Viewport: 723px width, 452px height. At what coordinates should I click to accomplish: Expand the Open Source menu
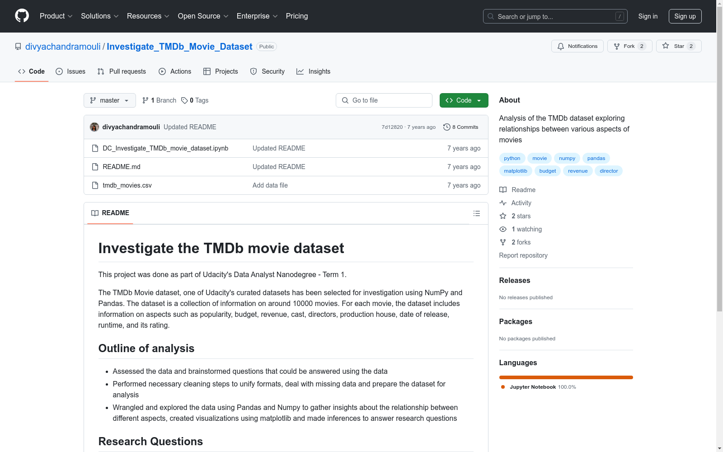(203, 16)
